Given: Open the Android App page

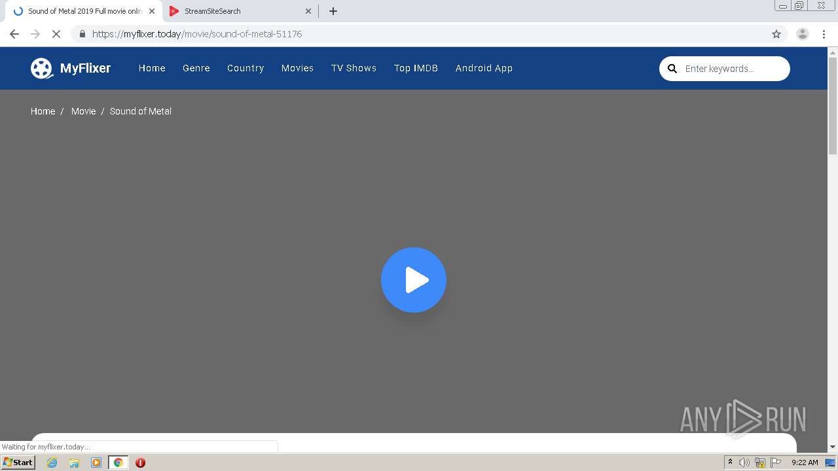Looking at the screenshot, I should [484, 68].
